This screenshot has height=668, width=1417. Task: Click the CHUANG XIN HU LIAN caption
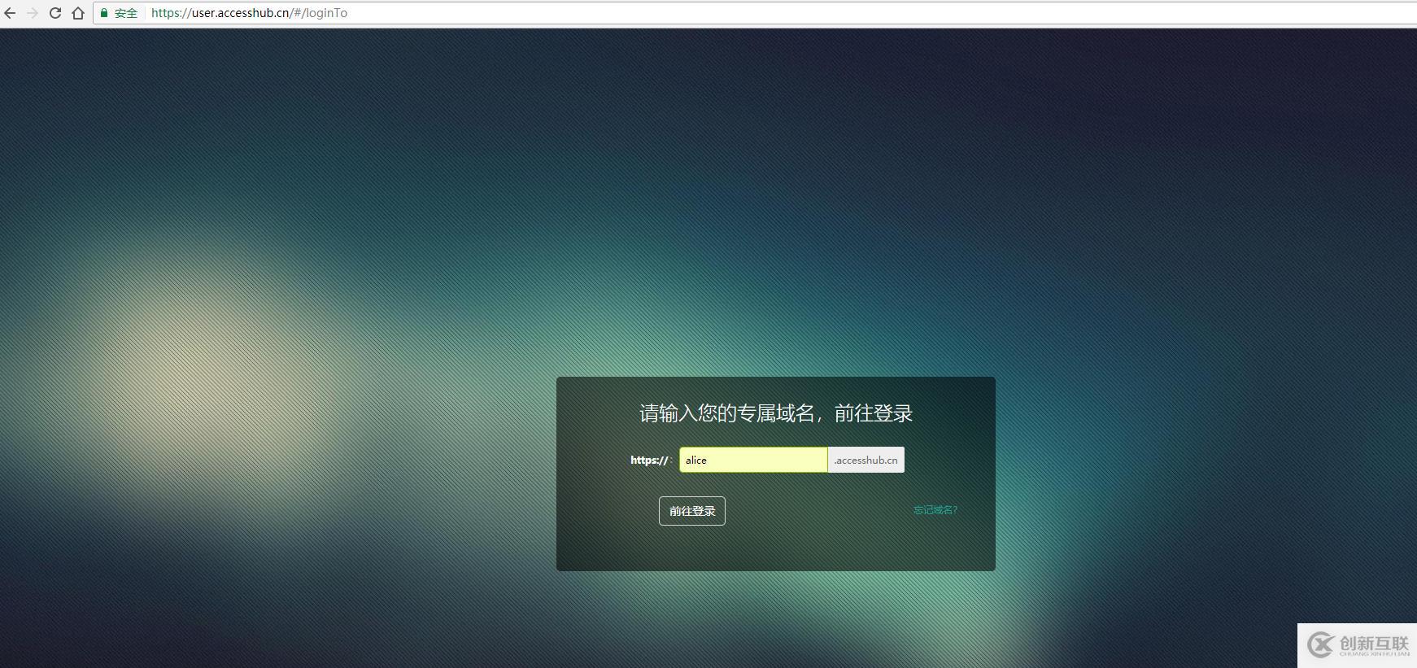[1374, 654]
